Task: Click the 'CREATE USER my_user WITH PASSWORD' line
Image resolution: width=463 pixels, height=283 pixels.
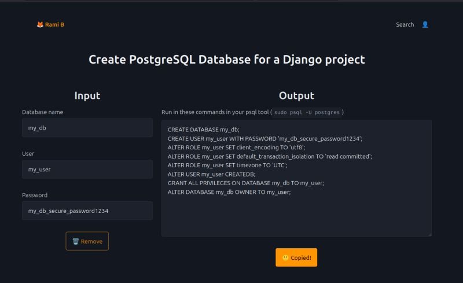Action: [265, 138]
